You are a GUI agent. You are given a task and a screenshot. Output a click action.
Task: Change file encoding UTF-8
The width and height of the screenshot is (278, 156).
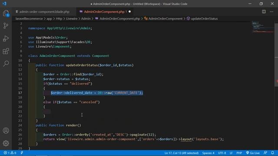pyautogui.click(x=222, y=153)
